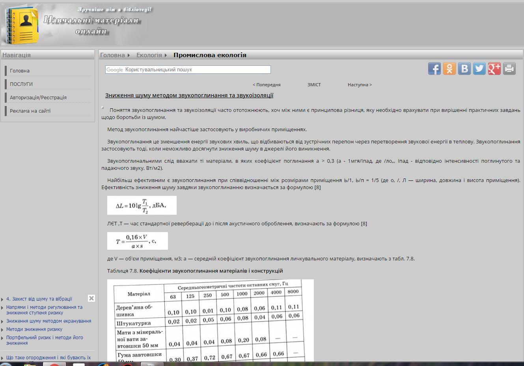The width and height of the screenshot is (524, 366).
Task: Open link Методи зниження ризику
Action: (x=34, y=329)
